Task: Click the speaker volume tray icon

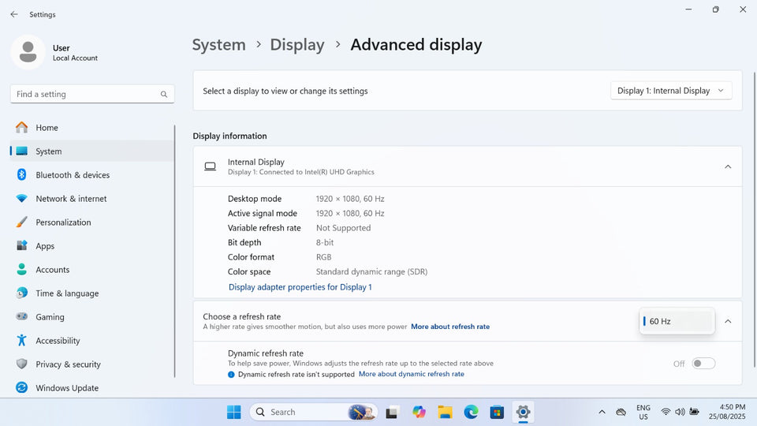Action: (680, 412)
